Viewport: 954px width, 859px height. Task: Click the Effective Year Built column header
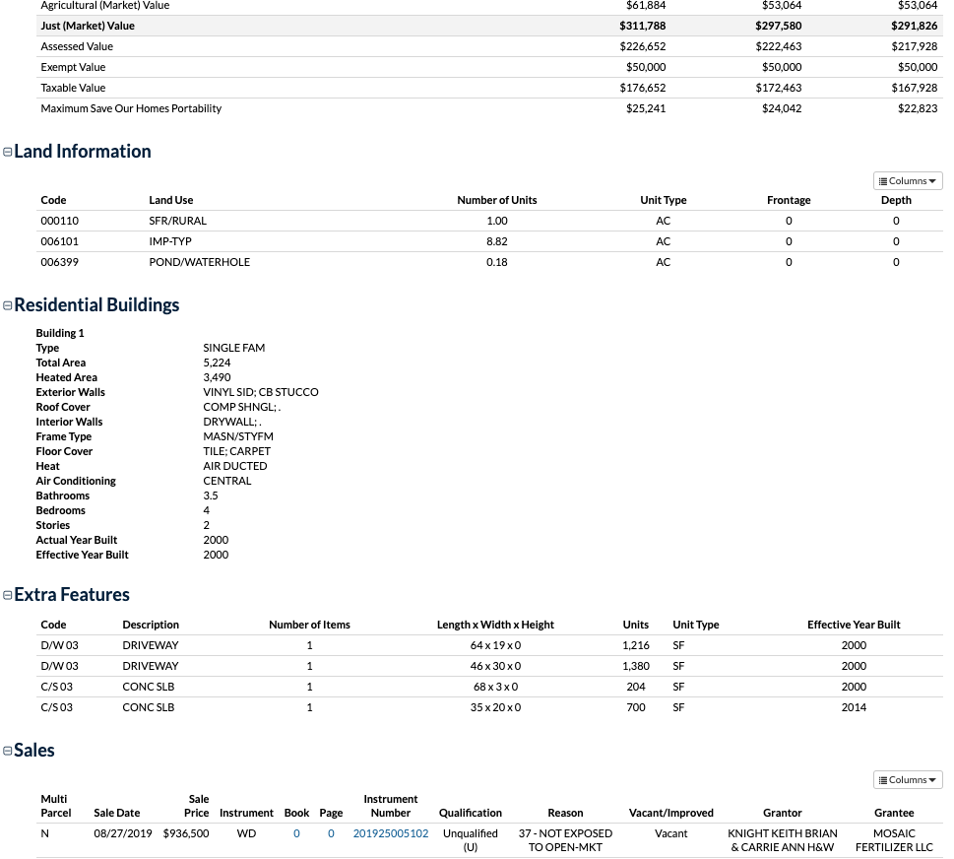pos(854,625)
